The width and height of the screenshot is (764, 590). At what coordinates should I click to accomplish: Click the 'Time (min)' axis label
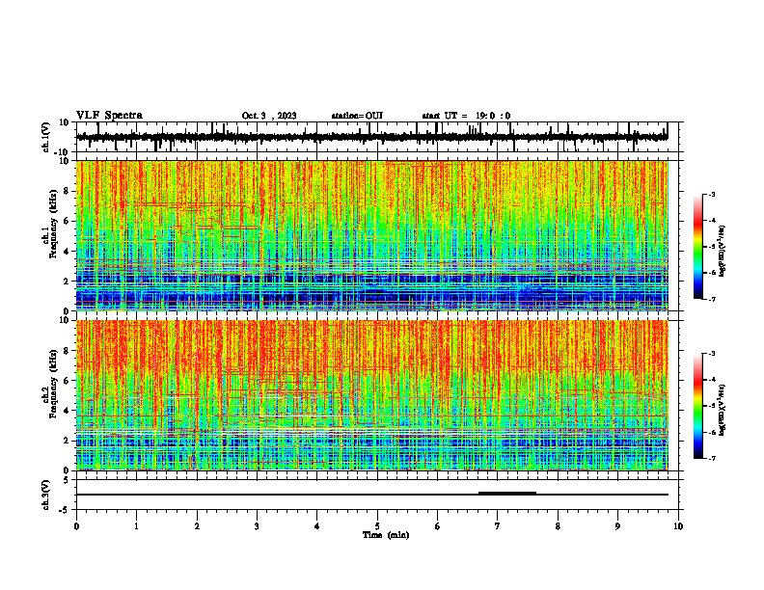point(386,535)
